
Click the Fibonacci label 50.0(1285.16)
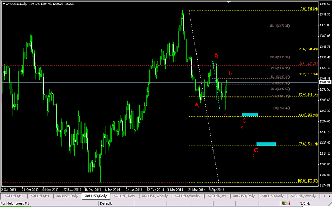point(308,95)
